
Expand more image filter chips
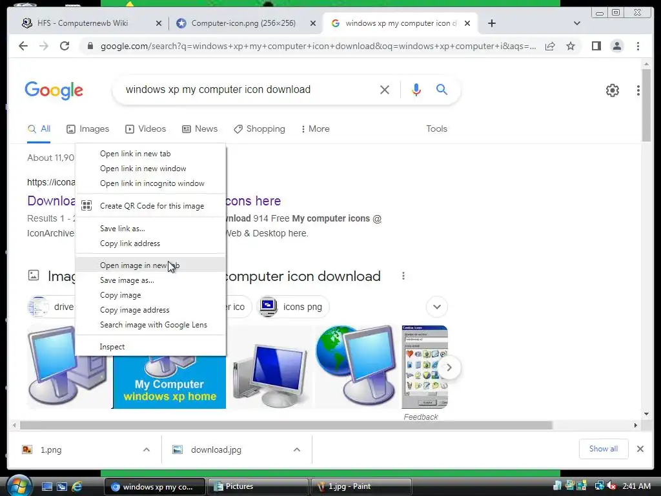tap(437, 307)
